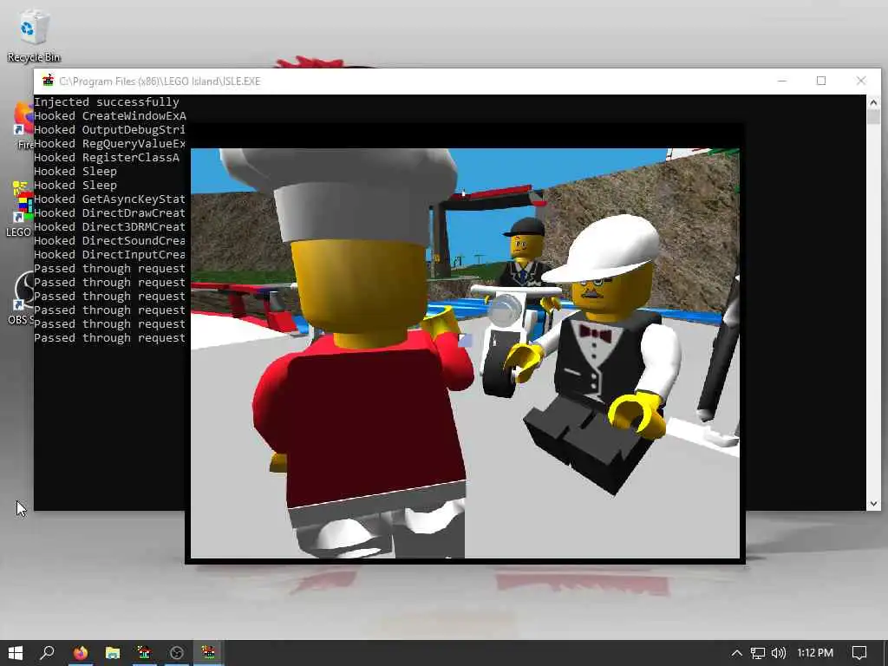Open the Windows Start menu
The image size is (888, 666).
click(16, 653)
